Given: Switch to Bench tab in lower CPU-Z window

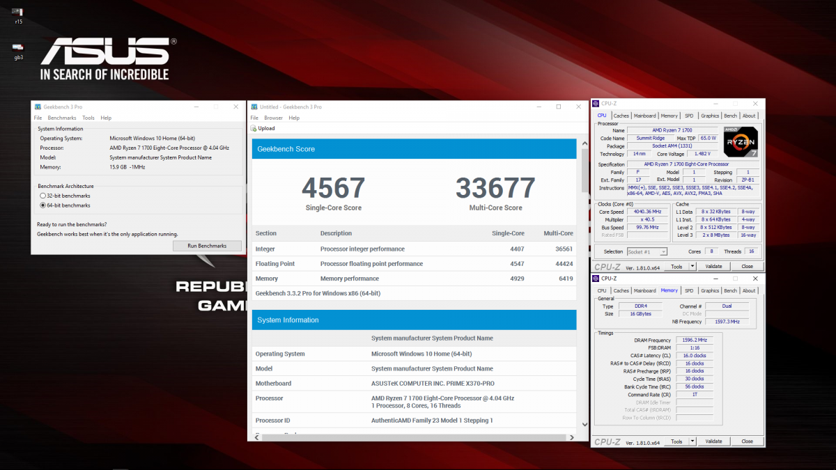Looking at the screenshot, I should [x=730, y=290].
